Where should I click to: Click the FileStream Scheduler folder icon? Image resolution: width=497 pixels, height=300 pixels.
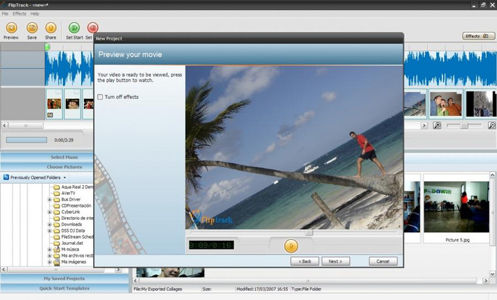[57, 237]
